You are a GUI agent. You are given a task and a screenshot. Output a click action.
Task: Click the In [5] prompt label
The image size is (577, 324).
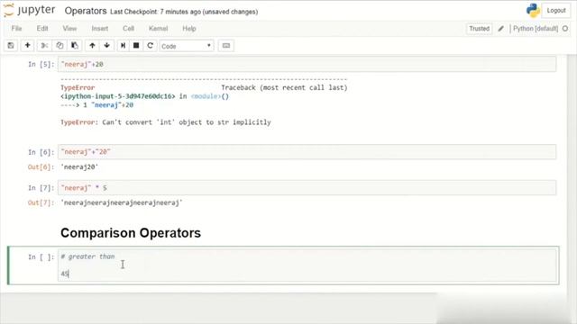[41, 64]
